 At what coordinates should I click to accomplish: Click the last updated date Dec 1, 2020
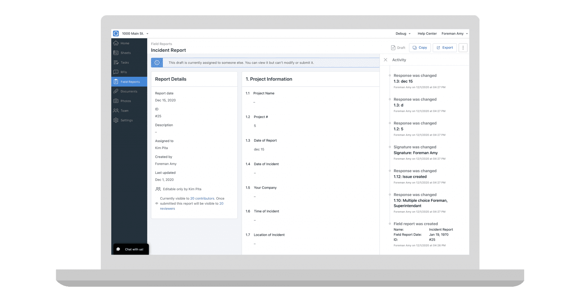click(x=164, y=180)
